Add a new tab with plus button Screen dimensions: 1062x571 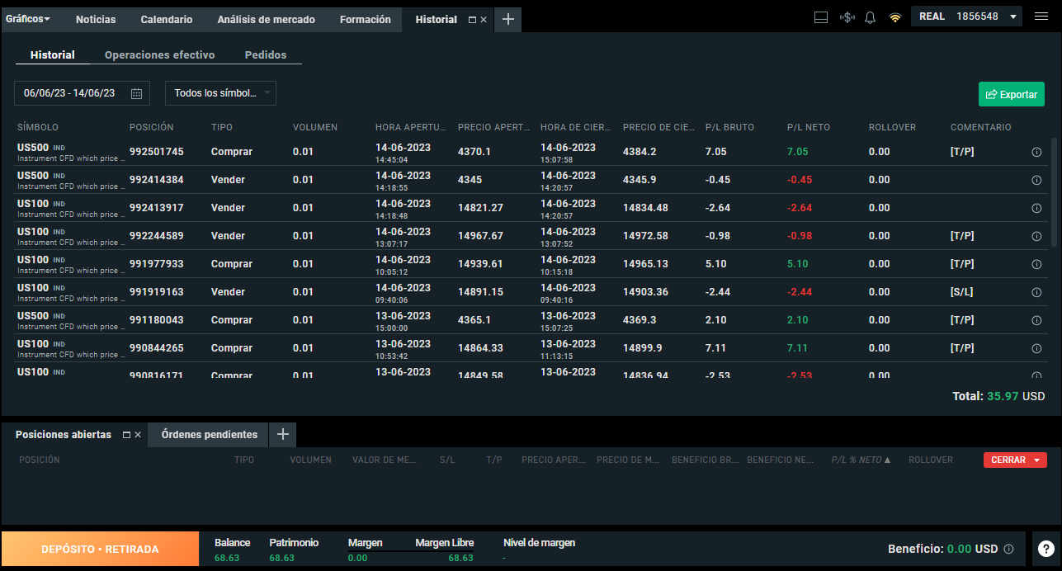coord(507,20)
